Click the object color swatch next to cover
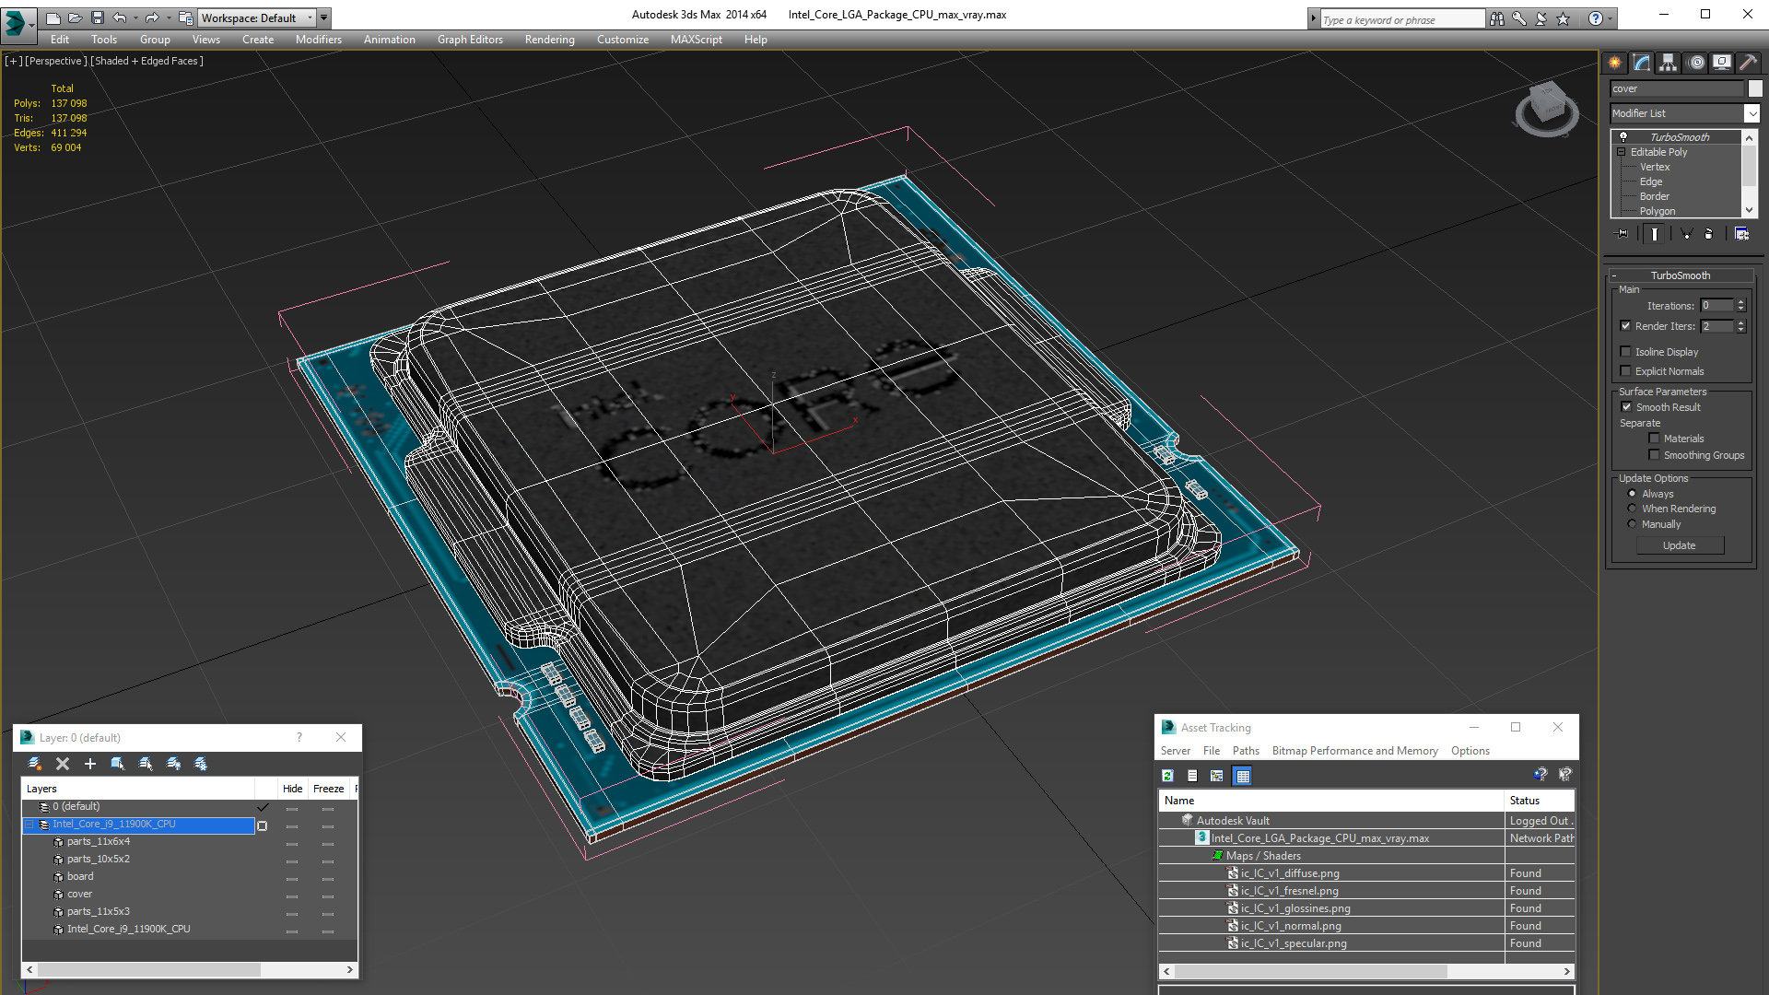The width and height of the screenshot is (1769, 995). coord(1755,88)
